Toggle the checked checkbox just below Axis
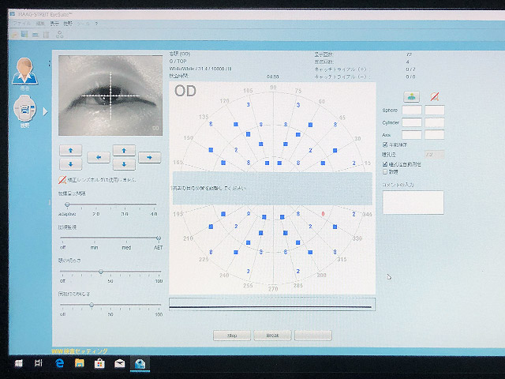Screen dimensions: 505x379 click(385, 144)
